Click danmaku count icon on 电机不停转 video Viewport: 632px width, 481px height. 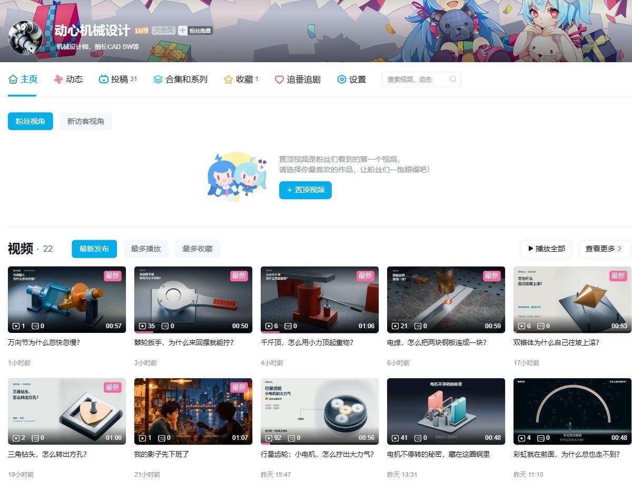[x=419, y=438]
